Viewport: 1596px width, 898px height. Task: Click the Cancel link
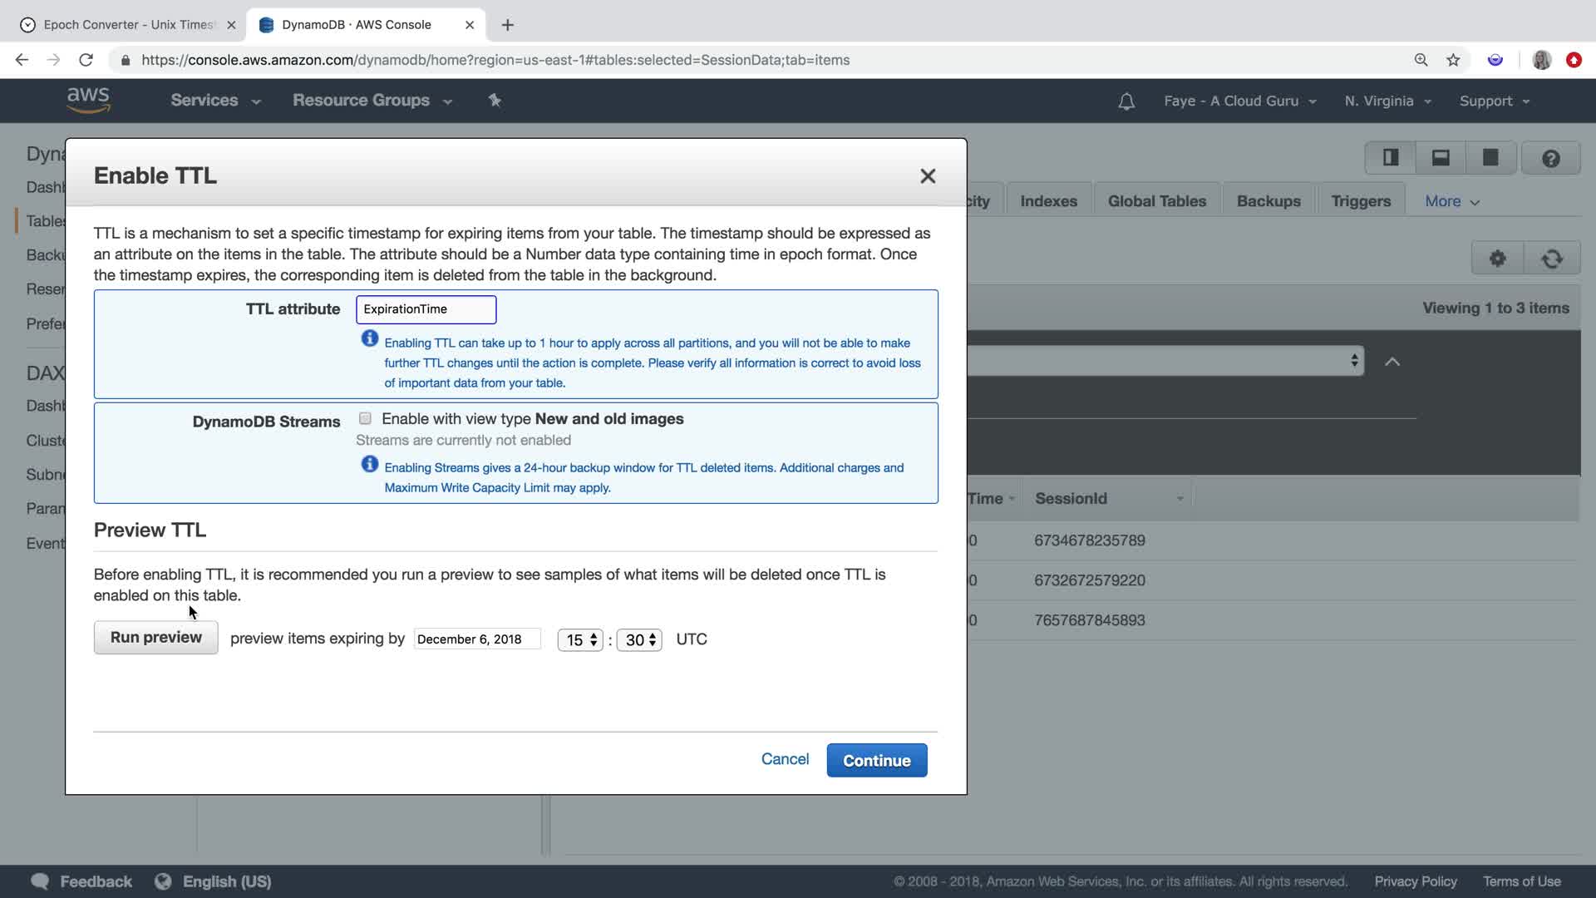(x=785, y=759)
